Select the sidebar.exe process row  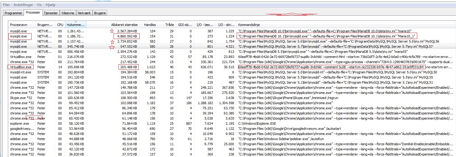(x=19, y=139)
